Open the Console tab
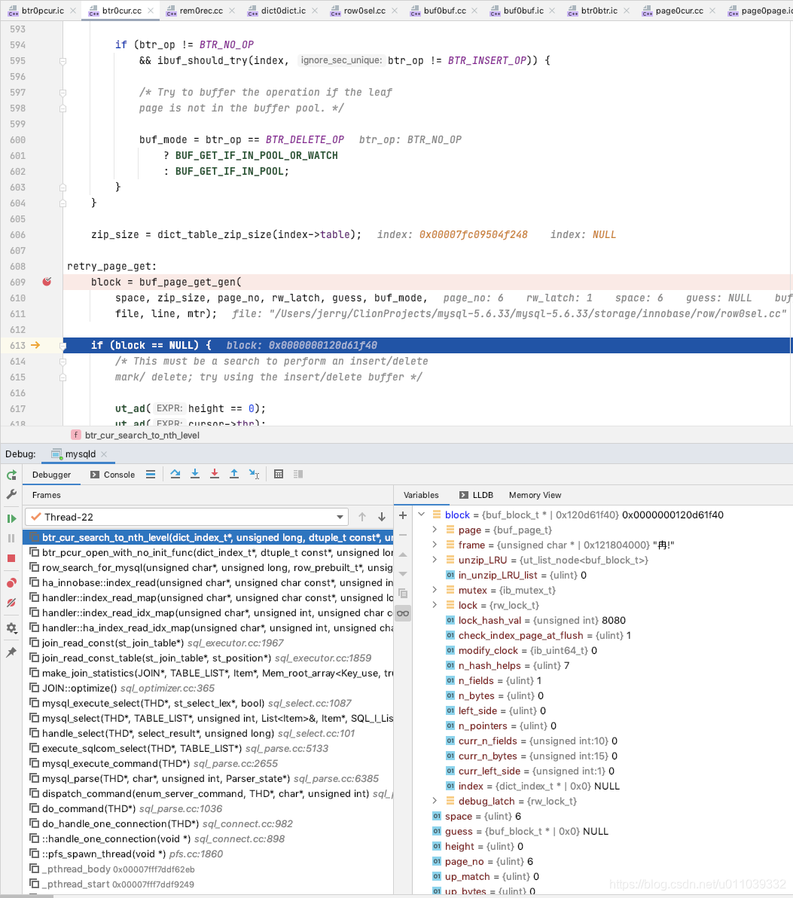The height and width of the screenshot is (898, 793). click(113, 475)
